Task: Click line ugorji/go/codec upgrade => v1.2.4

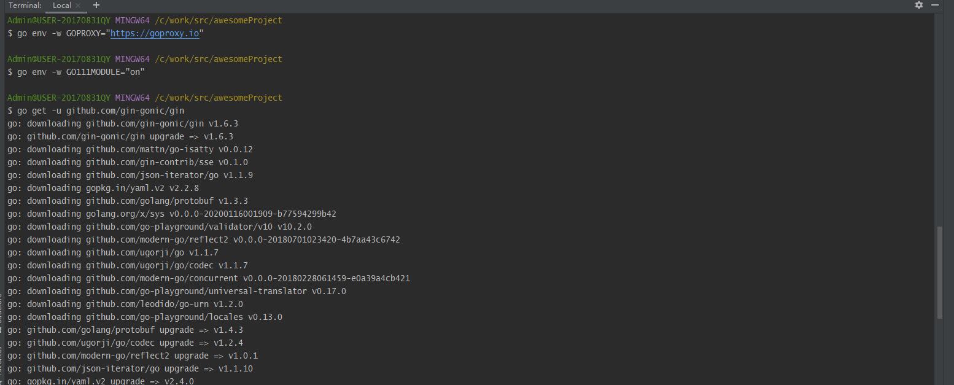Action: [x=125, y=343]
